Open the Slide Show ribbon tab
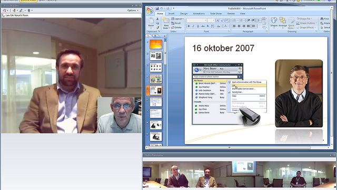The image size is (337, 190). pos(216,14)
